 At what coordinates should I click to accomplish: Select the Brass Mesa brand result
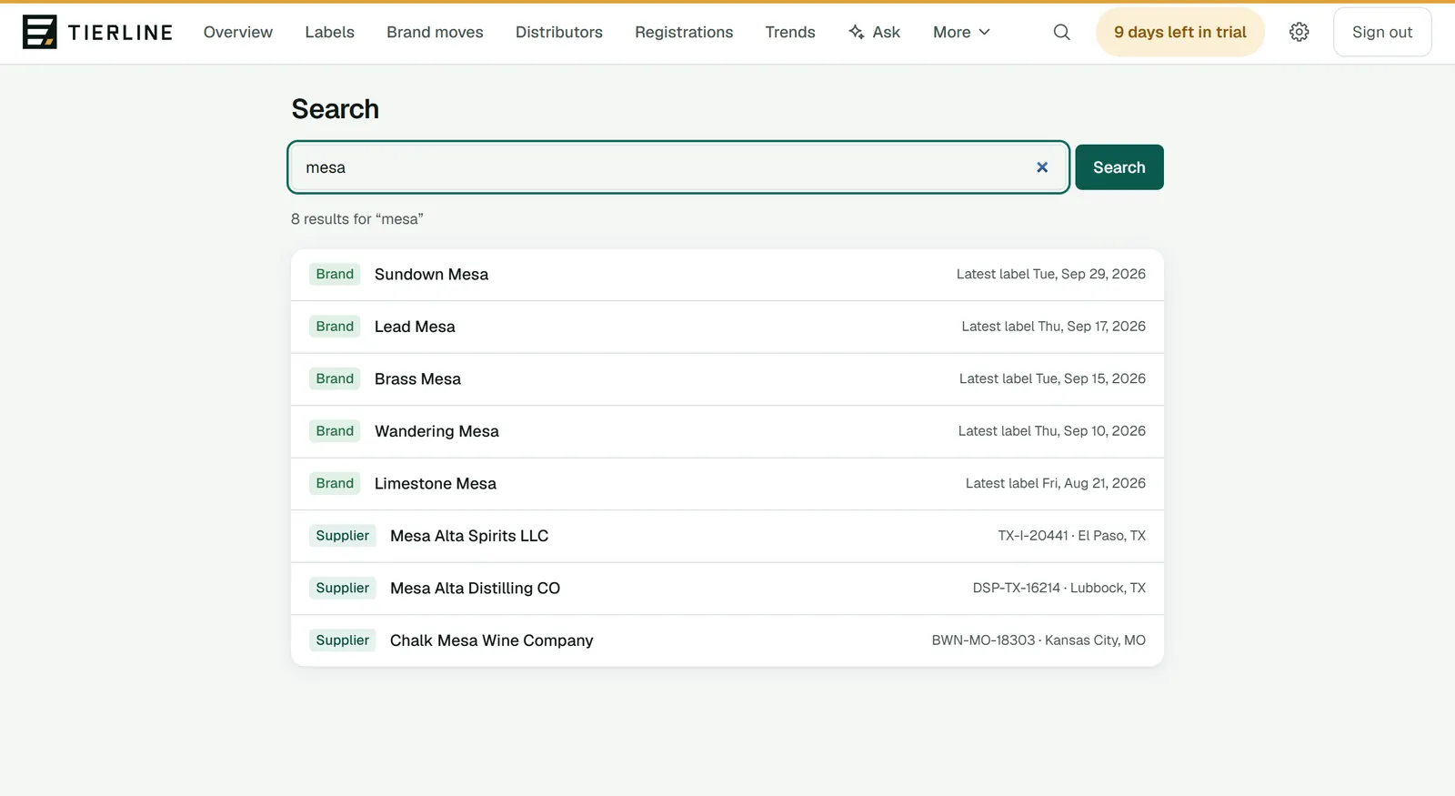pyautogui.click(x=727, y=379)
